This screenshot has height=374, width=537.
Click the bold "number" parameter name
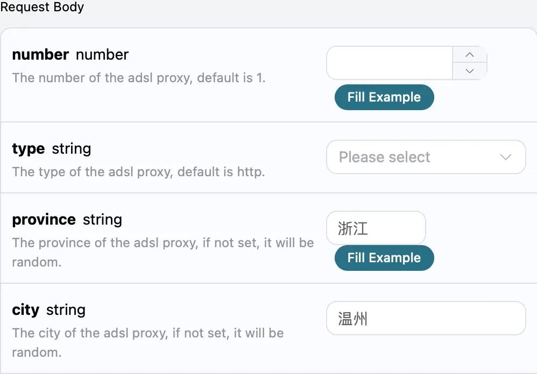[x=40, y=55]
